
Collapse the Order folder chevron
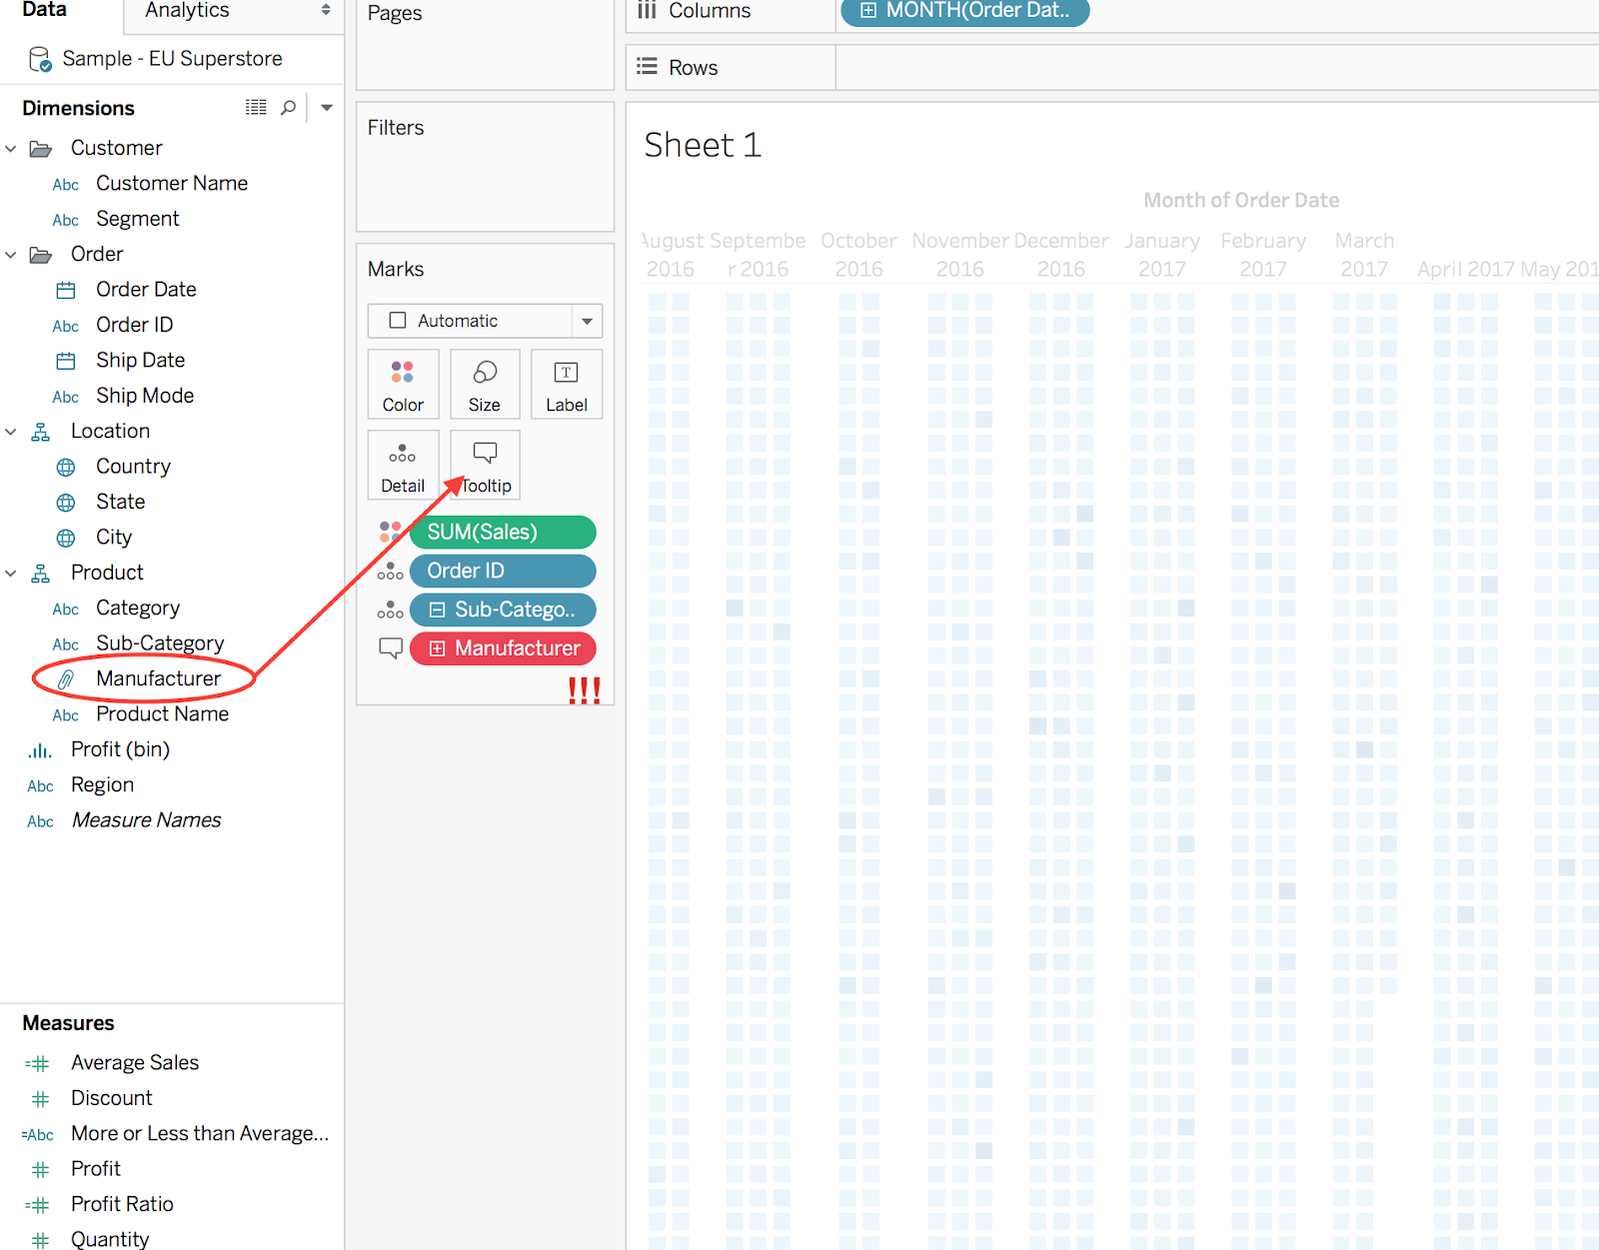click(x=11, y=255)
